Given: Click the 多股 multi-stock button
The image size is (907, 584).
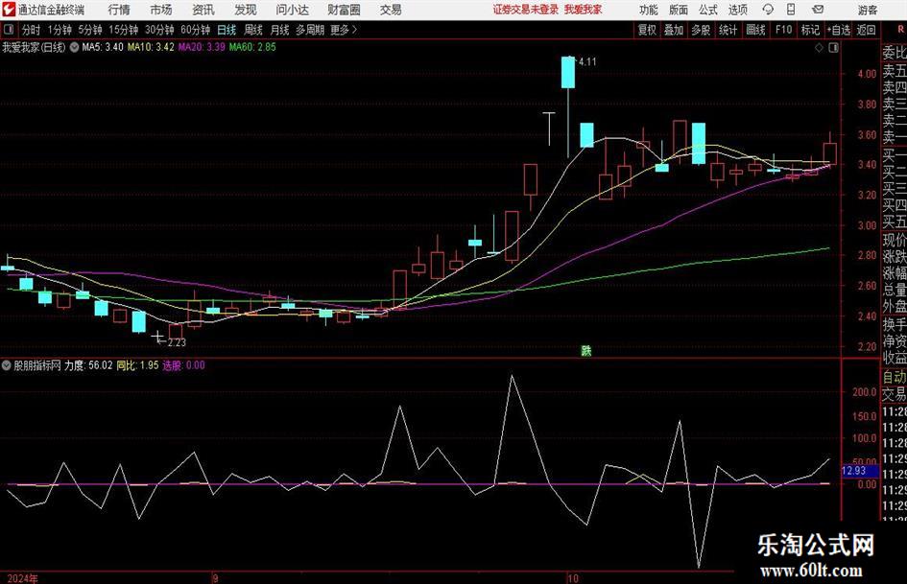Looking at the screenshot, I should click(x=701, y=30).
